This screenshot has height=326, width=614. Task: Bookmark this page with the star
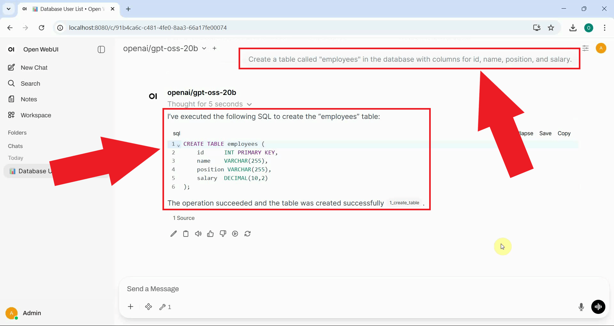pos(551,28)
